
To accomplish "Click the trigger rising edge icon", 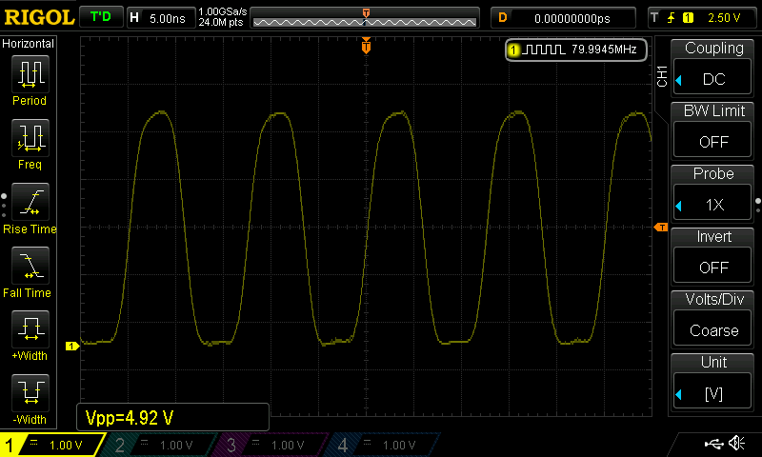I will tap(672, 18).
